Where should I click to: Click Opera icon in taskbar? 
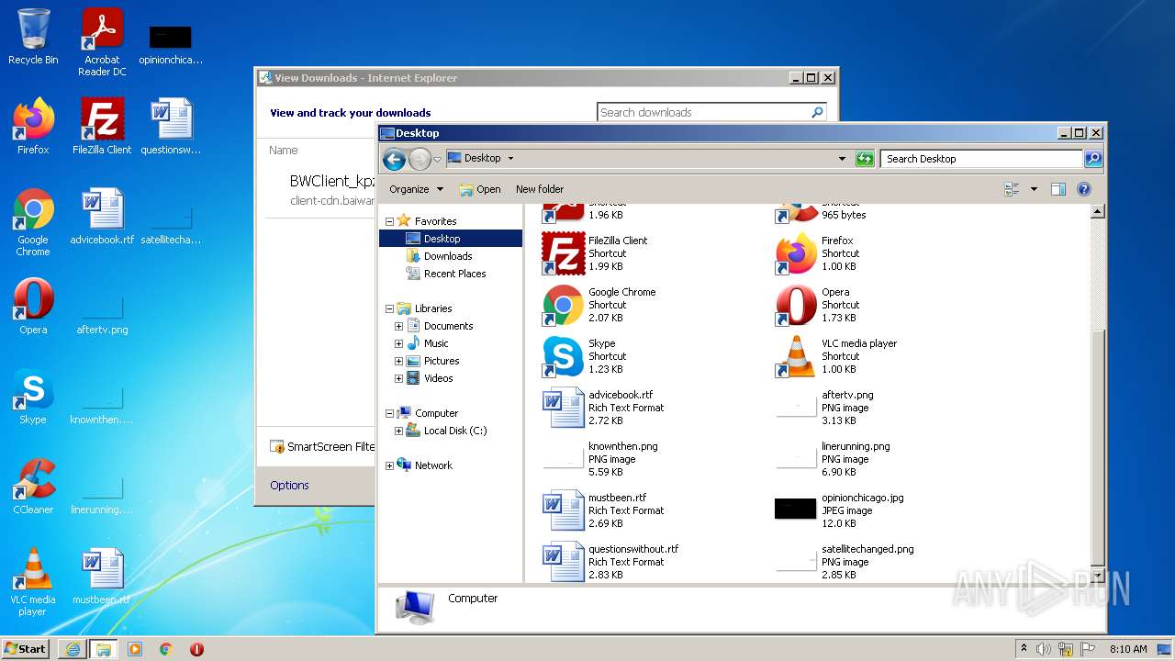pos(196,649)
